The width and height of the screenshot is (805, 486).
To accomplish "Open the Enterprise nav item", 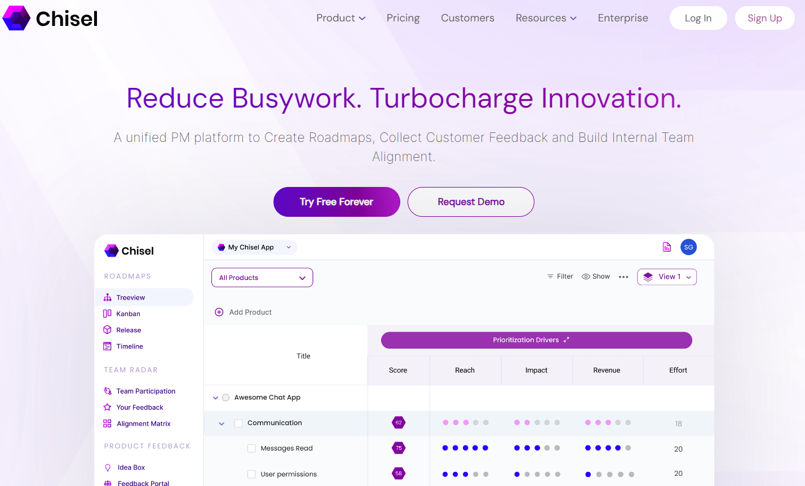I will (623, 18).
